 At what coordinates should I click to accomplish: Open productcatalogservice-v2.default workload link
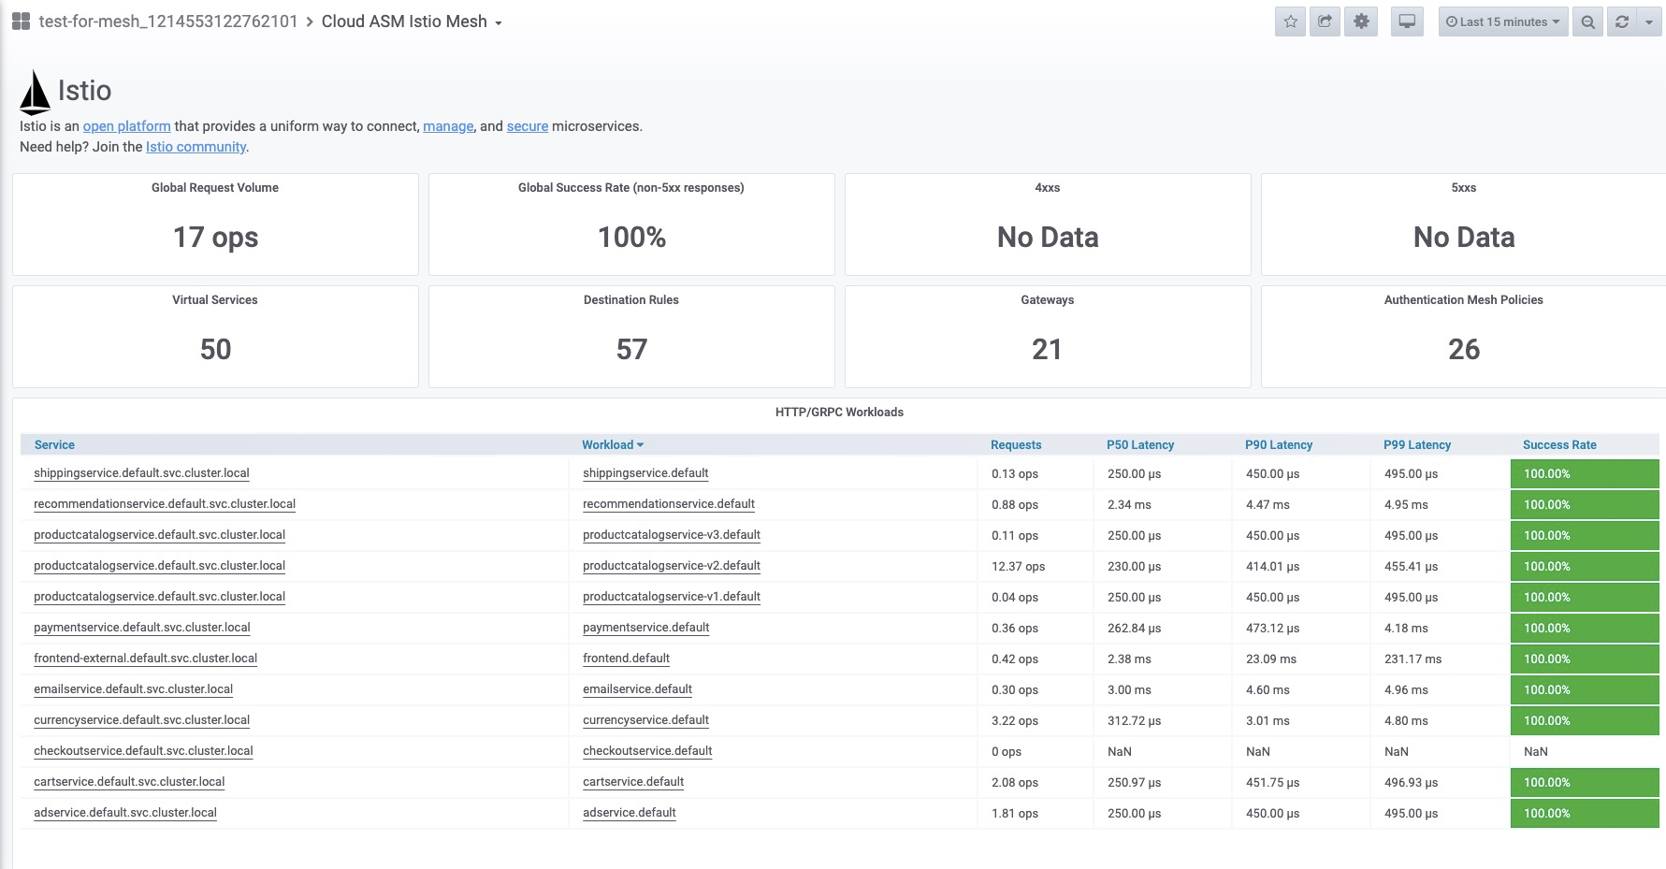tap(672, 566)
